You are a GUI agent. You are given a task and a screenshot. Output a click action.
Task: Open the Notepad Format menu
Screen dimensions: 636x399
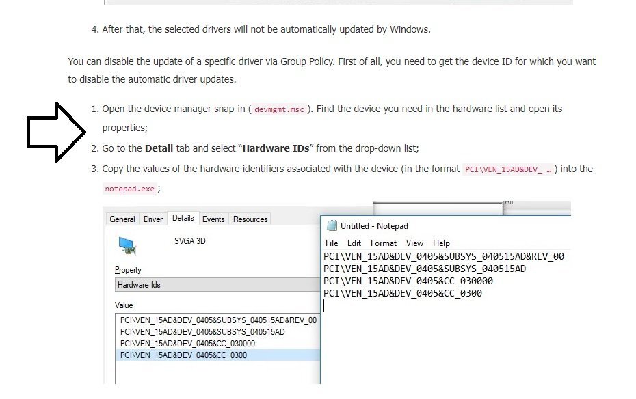(383, 243)
